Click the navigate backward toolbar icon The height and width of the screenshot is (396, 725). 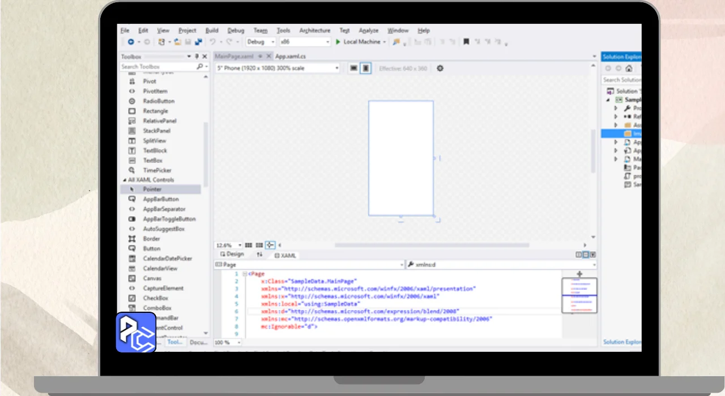pyautogui.click(x=131, y=42)
